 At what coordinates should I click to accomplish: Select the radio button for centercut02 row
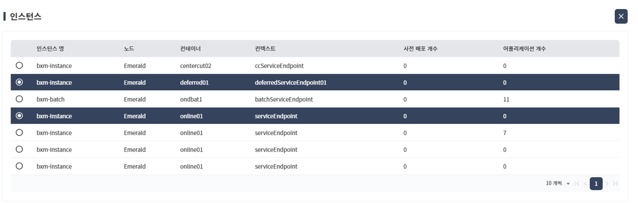pos(19,65)
